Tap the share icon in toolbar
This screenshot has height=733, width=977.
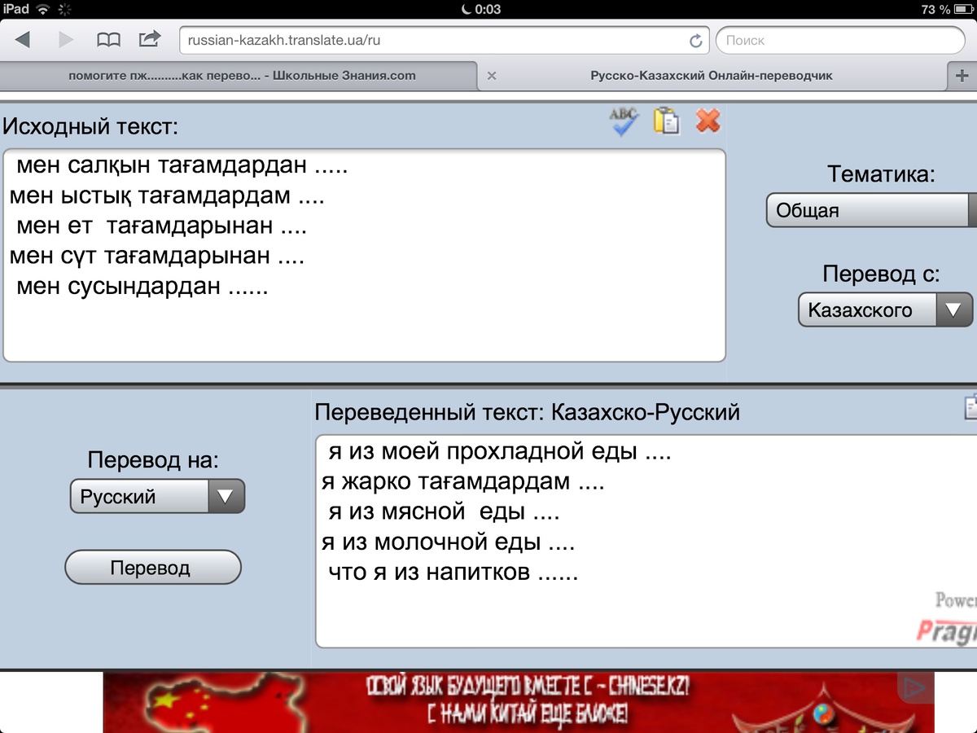coord(150,39)
